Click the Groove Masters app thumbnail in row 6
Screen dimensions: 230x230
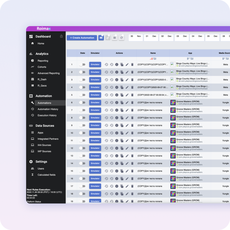(x=173, y=102)
